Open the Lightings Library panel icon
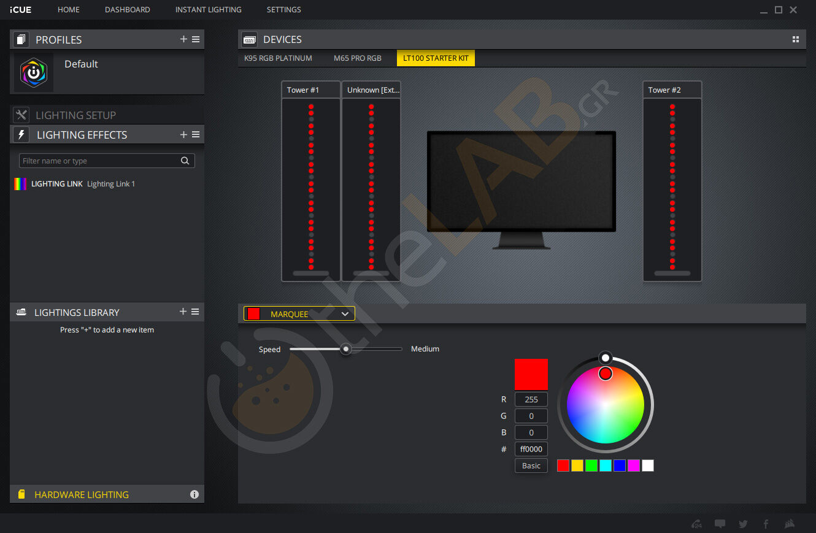 click(x=21, y=312)
